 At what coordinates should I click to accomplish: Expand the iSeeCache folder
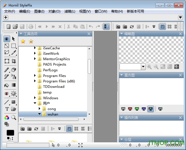35,48
